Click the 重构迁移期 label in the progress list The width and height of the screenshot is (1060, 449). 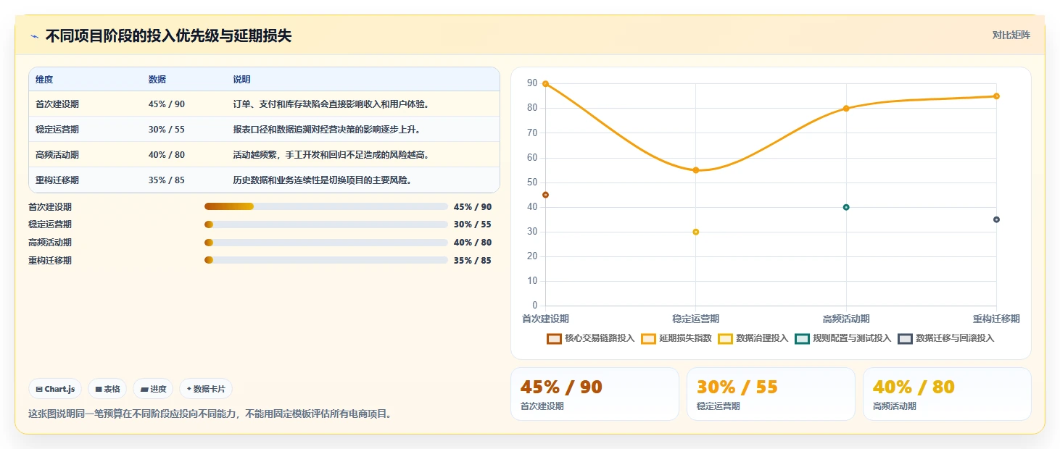(50, 261)
